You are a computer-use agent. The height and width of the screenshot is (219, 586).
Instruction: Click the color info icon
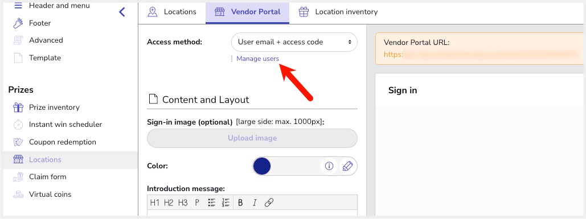329,166
